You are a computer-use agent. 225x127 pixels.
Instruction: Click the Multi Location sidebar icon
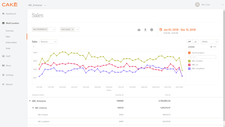pyautogui.click(x=3, y=23)
